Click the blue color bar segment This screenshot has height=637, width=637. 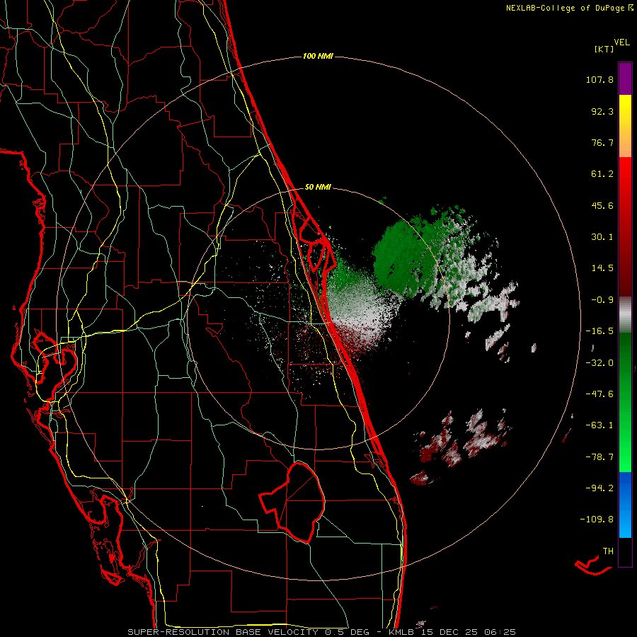pos(625,505)
